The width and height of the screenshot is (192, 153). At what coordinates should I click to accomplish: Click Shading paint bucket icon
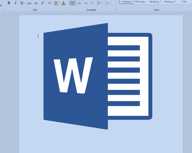[106, 3]
